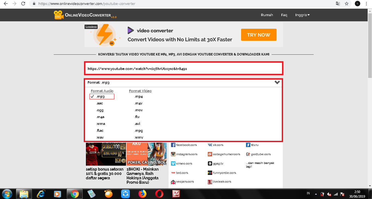372x199 pixels.
Task: Click the network signal tray icon
Action: (336, 194)
